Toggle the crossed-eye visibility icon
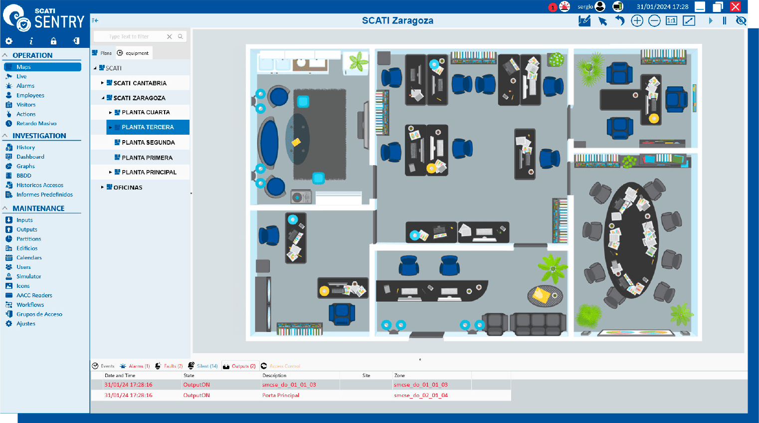 pyautogui.click(x=741, y=20)
